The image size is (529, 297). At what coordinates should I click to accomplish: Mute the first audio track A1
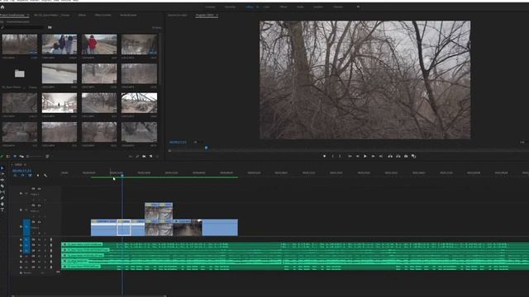pyautogui.click(x=39, y=240)
